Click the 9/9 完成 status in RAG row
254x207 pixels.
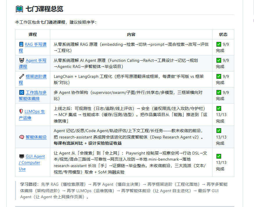[x=222, y=47]
